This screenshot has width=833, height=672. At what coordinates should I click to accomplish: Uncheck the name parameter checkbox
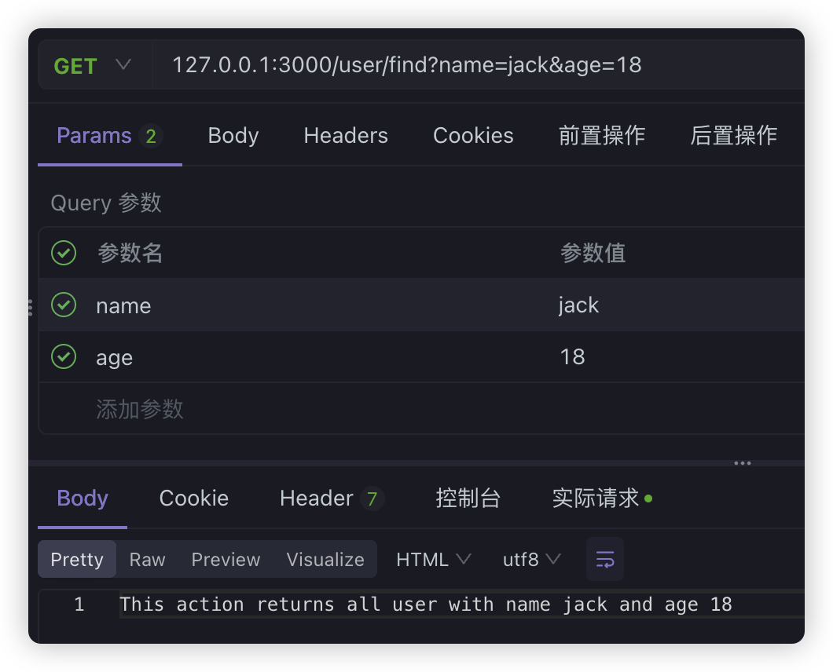(x=64, y=305)
